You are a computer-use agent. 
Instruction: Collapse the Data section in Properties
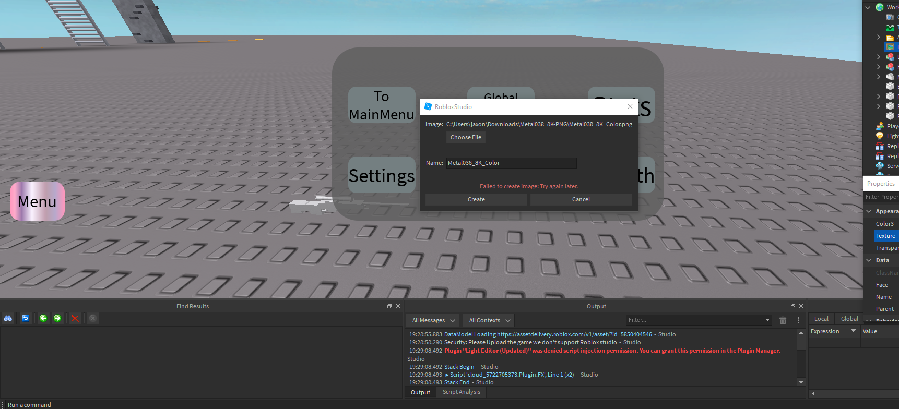coord(869,260)
